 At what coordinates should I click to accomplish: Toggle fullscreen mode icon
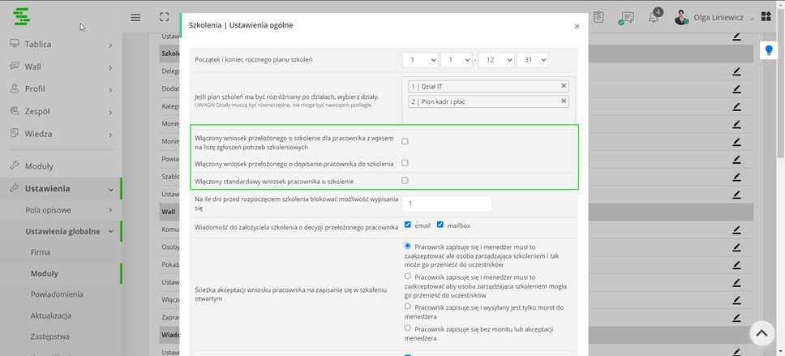point(164,17)
